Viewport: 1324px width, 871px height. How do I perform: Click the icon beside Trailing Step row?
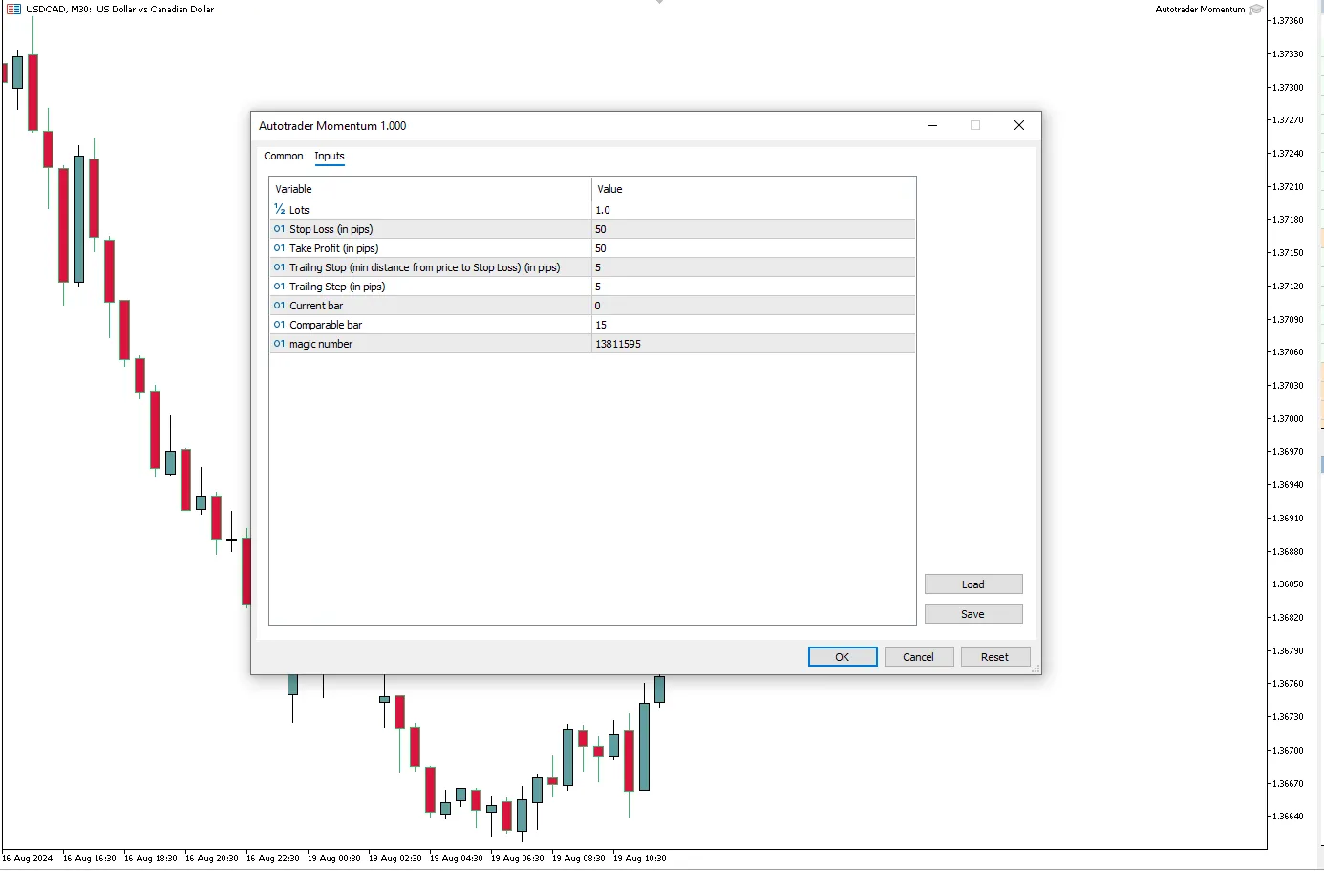click(279, 287)
